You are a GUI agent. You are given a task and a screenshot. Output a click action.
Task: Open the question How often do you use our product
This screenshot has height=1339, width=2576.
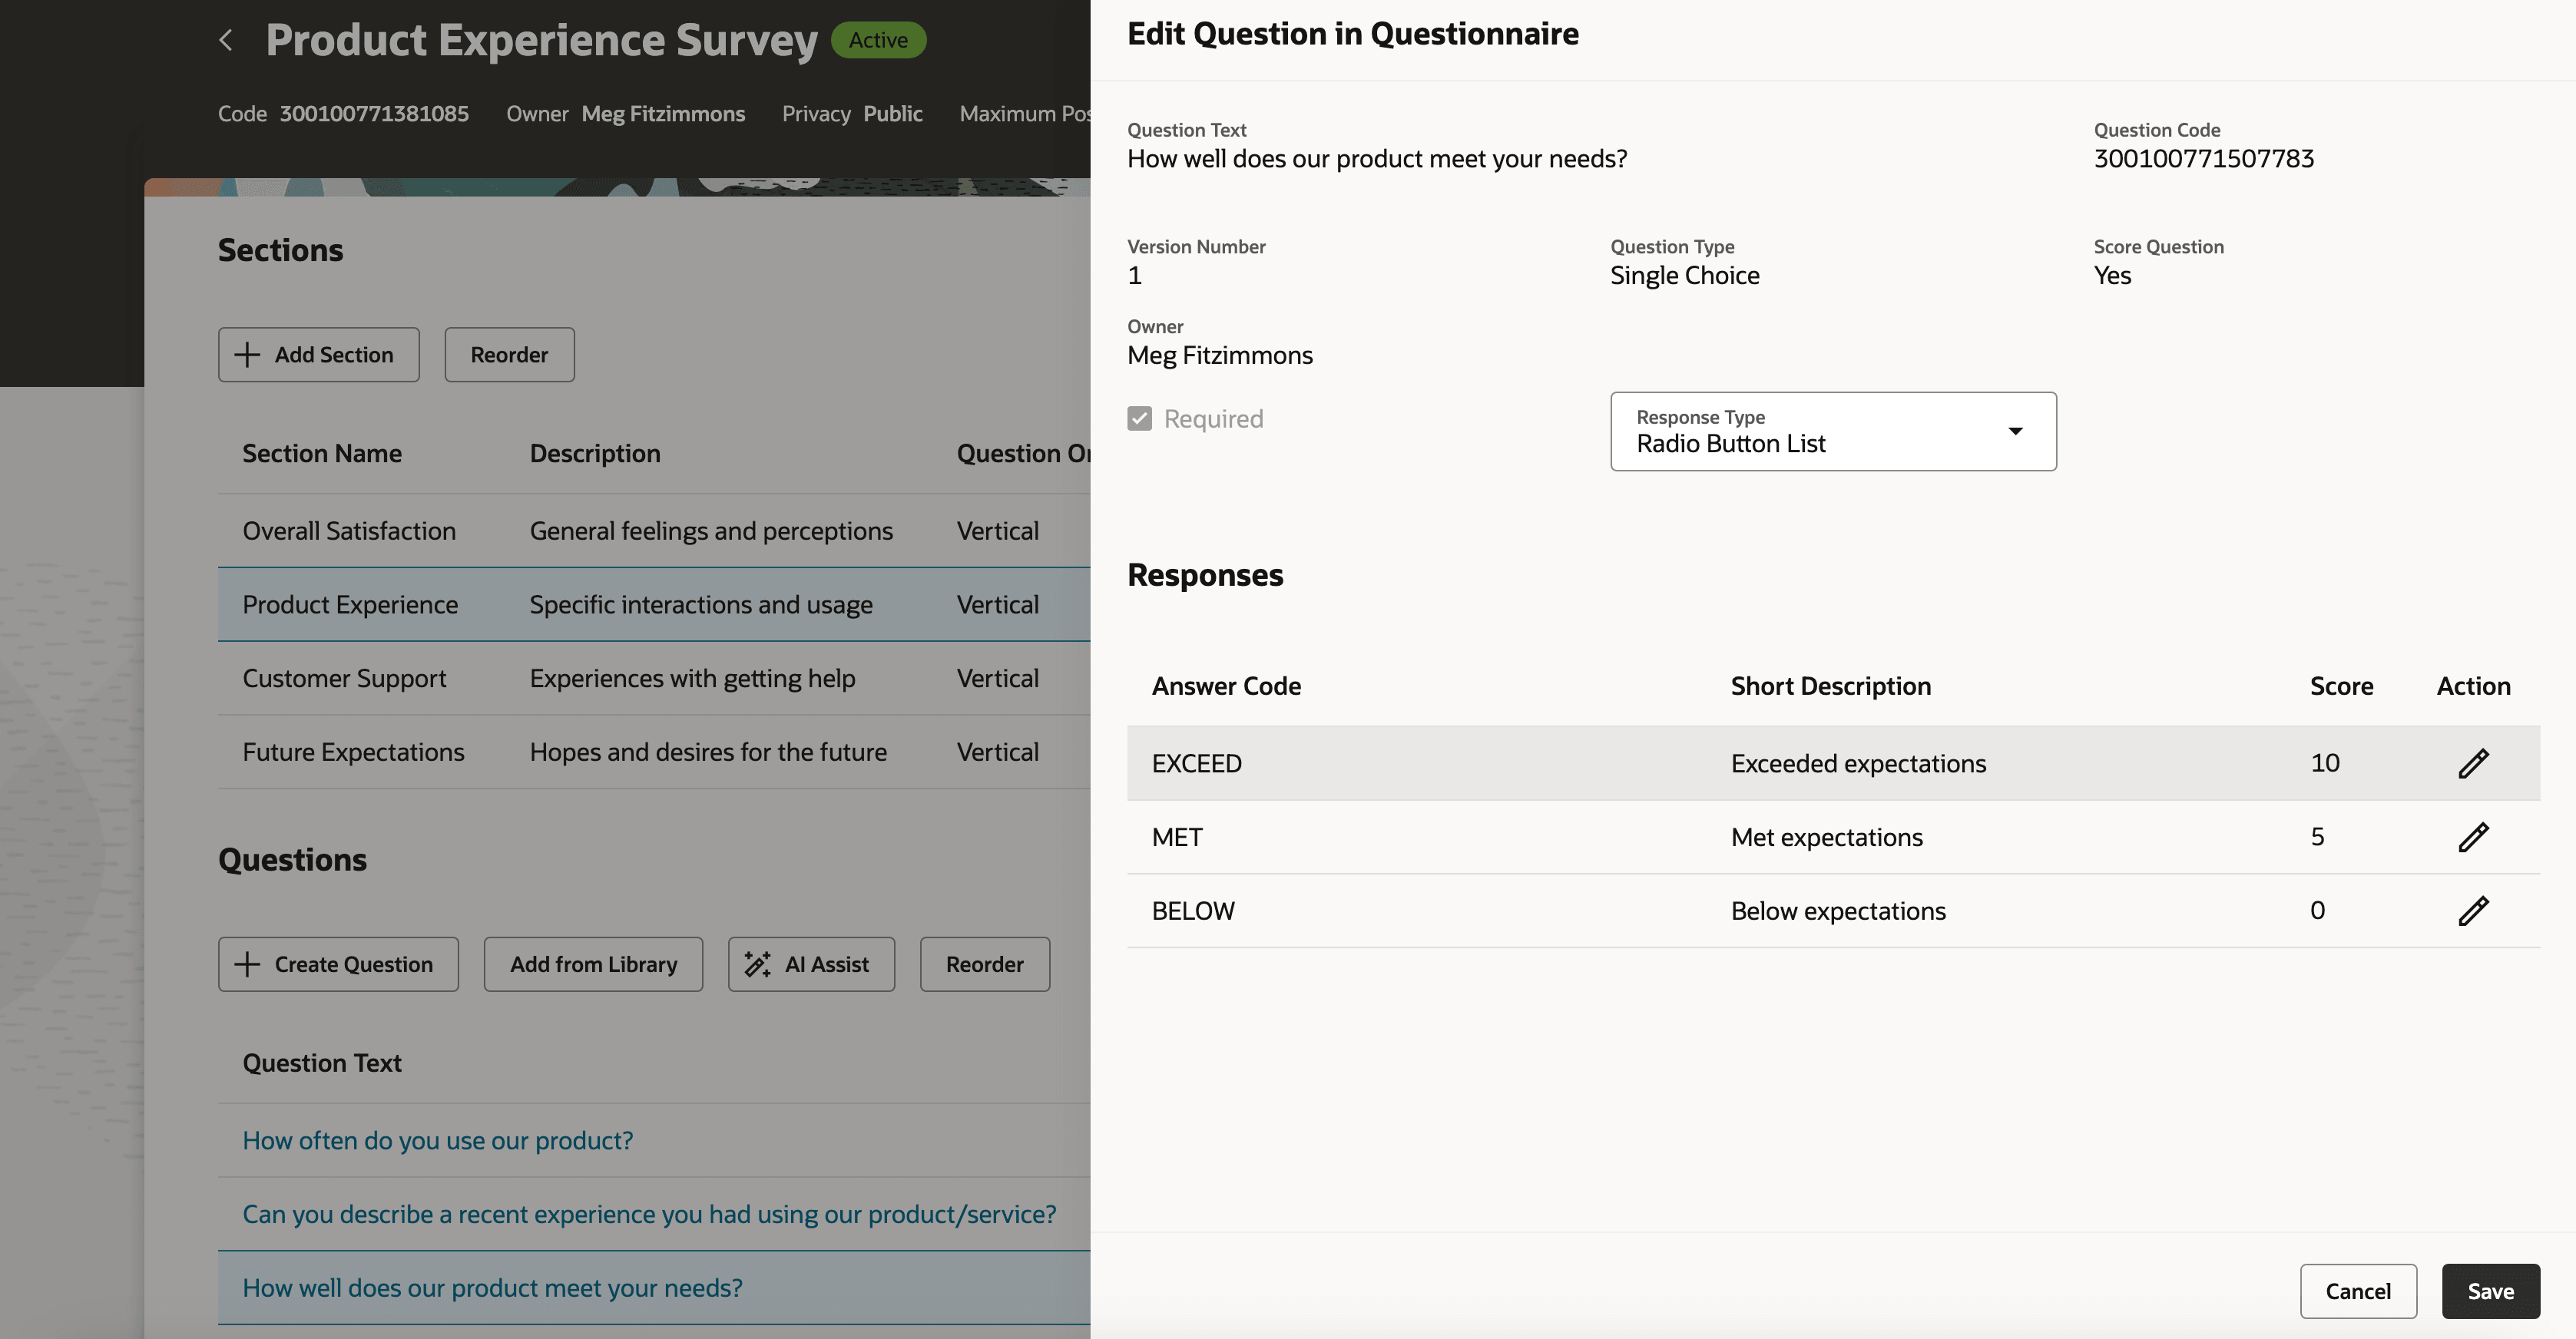coord(437,1140)
